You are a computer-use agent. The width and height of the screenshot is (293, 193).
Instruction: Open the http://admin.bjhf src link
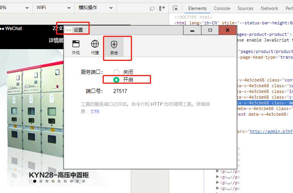[x=271, y=131]
